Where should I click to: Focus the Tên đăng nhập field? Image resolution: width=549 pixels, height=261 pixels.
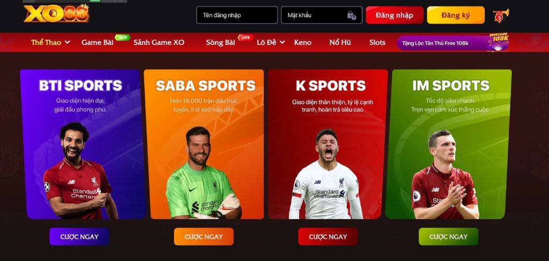[236, 15]
